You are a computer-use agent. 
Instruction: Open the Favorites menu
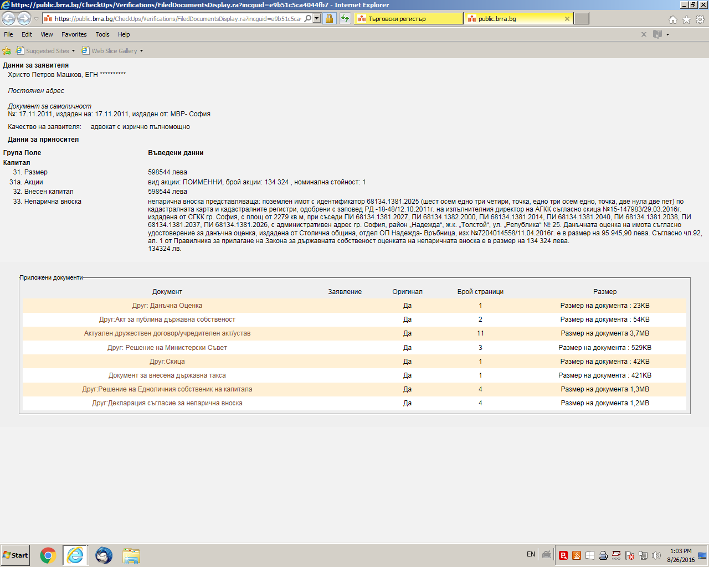point(74,34)
